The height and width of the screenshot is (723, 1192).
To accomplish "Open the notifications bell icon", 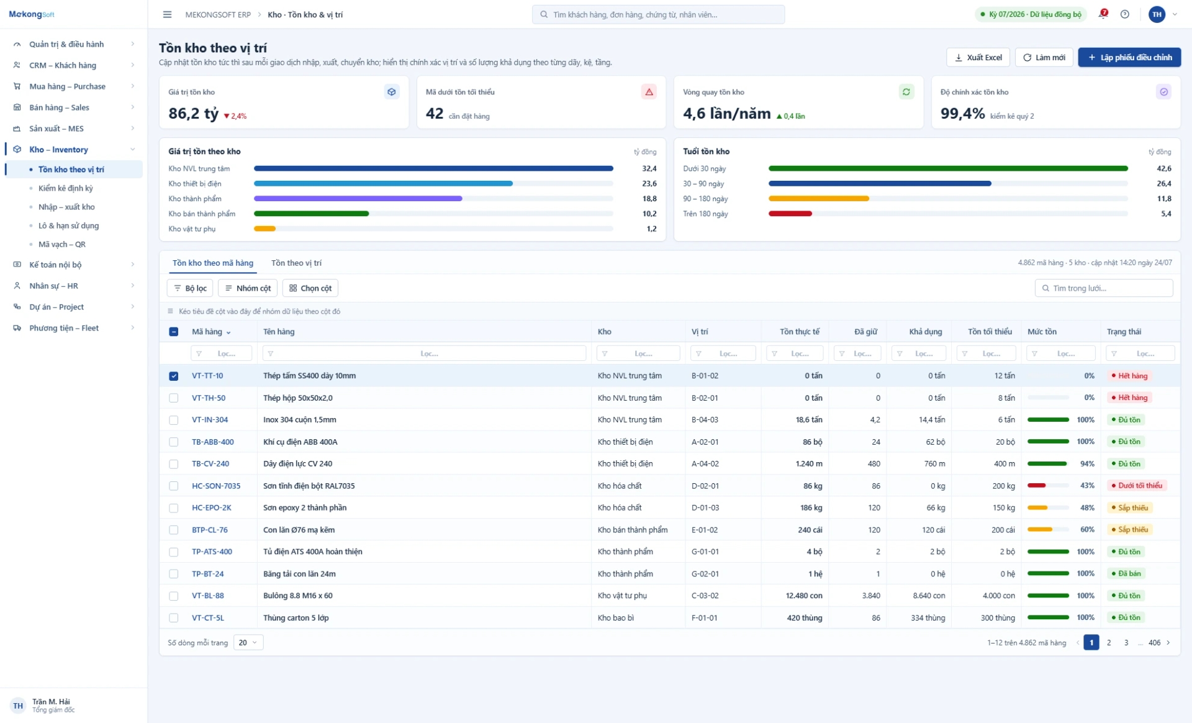I will tap(1103, 14).
